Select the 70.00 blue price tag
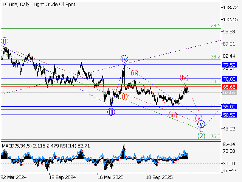The height and width of the screenshot is (182, 242). pyautogui.click(x=230, y=79)
